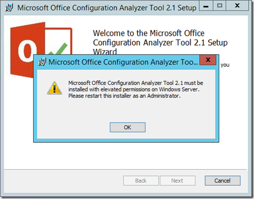Maximize the Setup wizard window
254x199 pixels.
pos(219,6)
